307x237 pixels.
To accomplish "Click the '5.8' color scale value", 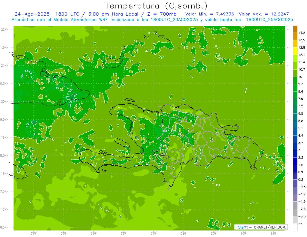I will 301,121.
